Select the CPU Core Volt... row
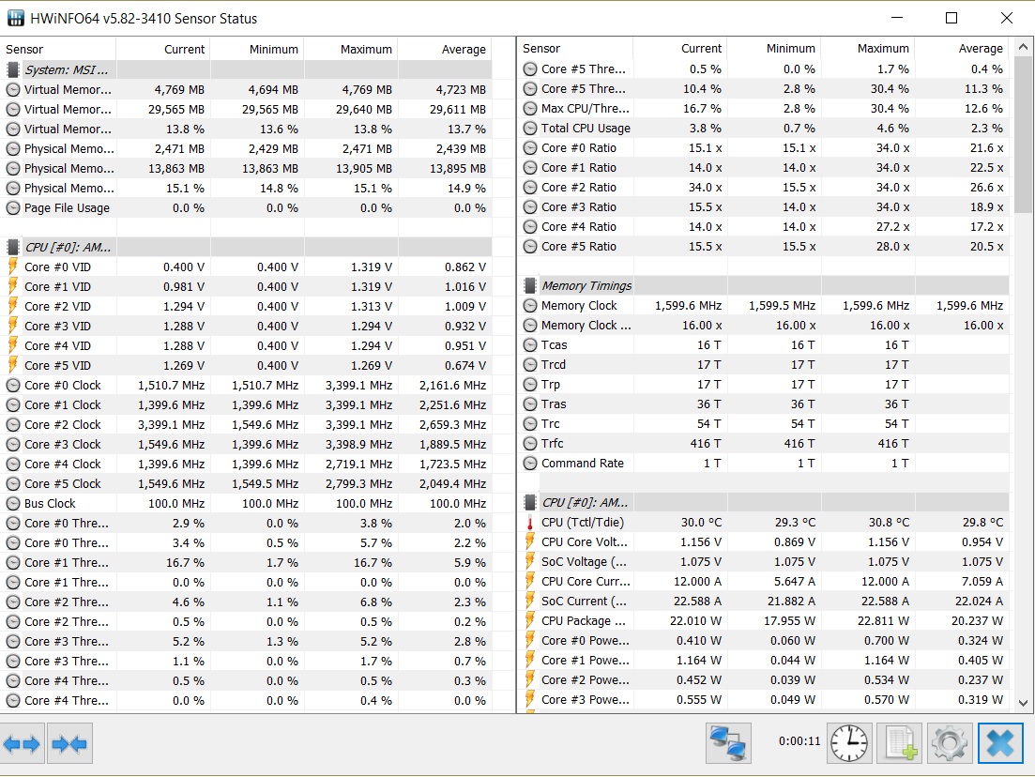Image resolution: width=1035 pixels, height=777 pixels. 763,542
